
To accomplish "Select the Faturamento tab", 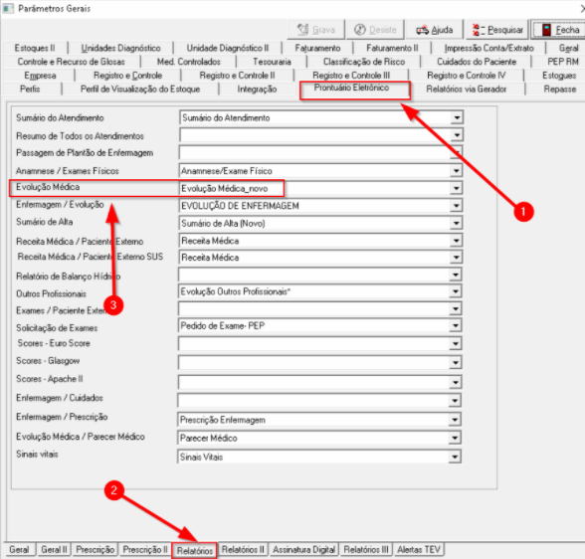I will click(317, 48).
